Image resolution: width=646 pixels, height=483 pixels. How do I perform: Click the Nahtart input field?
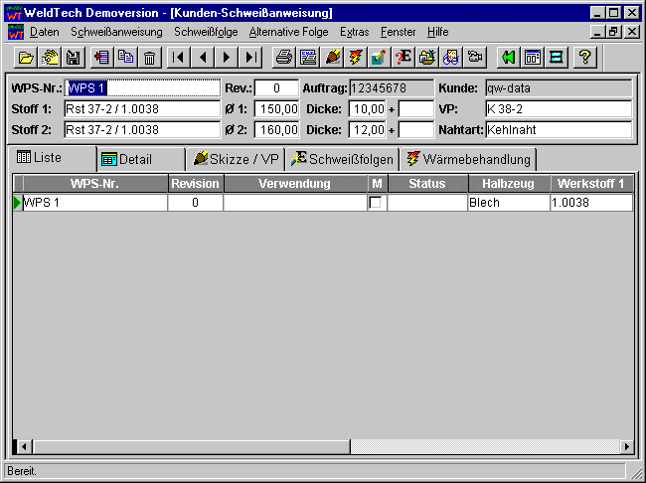coord(558,129)
